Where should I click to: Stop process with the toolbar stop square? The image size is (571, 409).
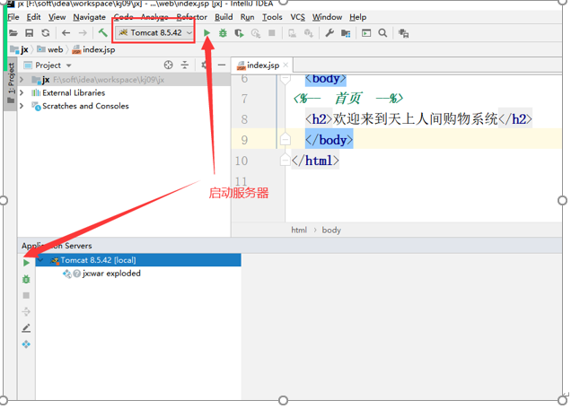click(x=272, y=33)
